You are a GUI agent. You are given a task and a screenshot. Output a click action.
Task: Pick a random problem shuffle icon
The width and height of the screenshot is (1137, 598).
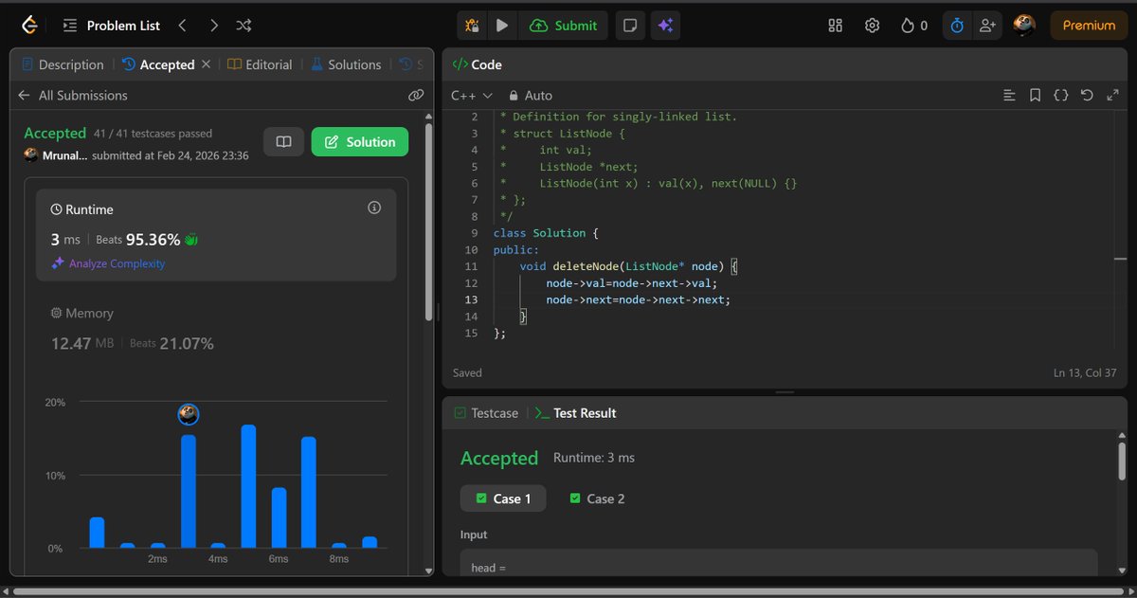coord(244,26)
